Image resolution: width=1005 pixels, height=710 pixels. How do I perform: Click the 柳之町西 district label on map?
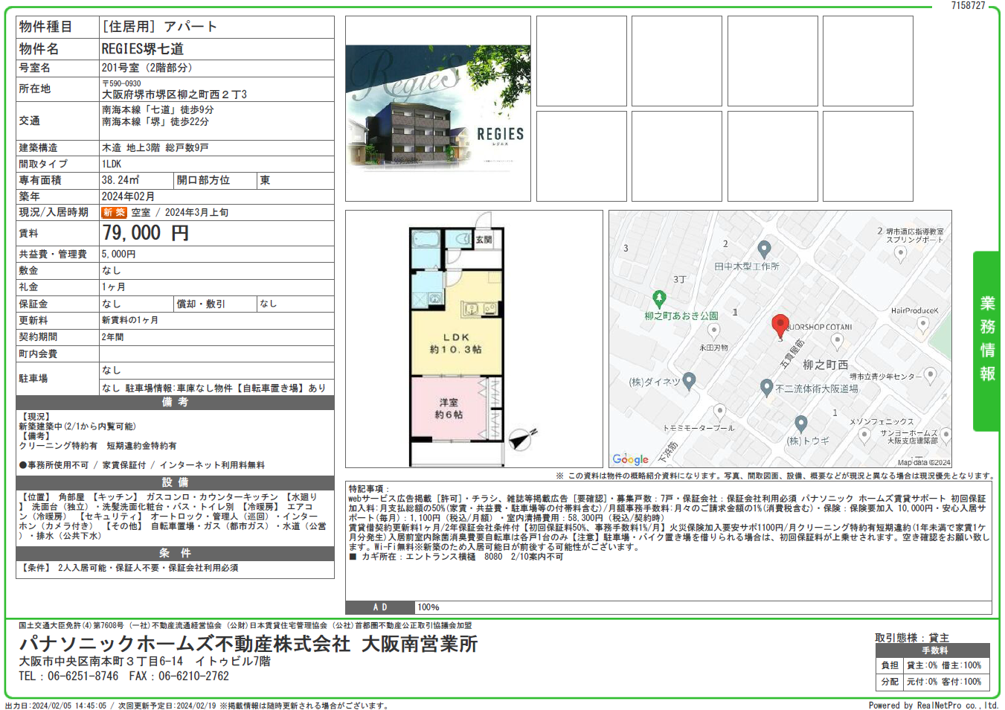click(x=825, y=365)
